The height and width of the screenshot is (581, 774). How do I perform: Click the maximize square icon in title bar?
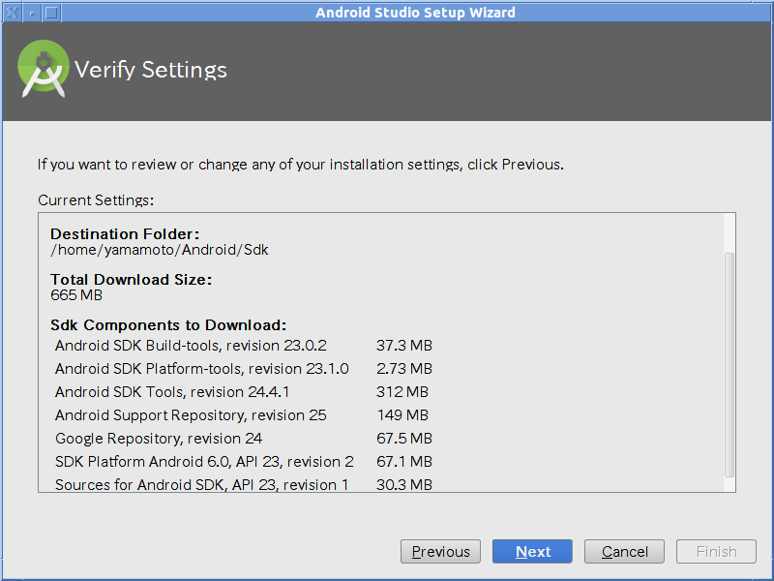(51, 13)
